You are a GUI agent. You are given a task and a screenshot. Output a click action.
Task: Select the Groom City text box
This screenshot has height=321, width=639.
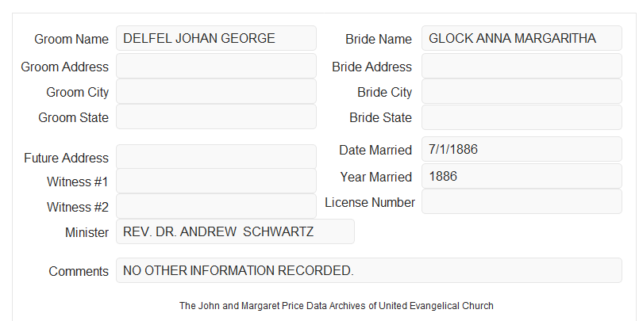[216, 91]
